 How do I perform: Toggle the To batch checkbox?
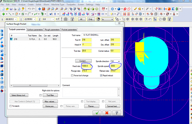(11, 106)
